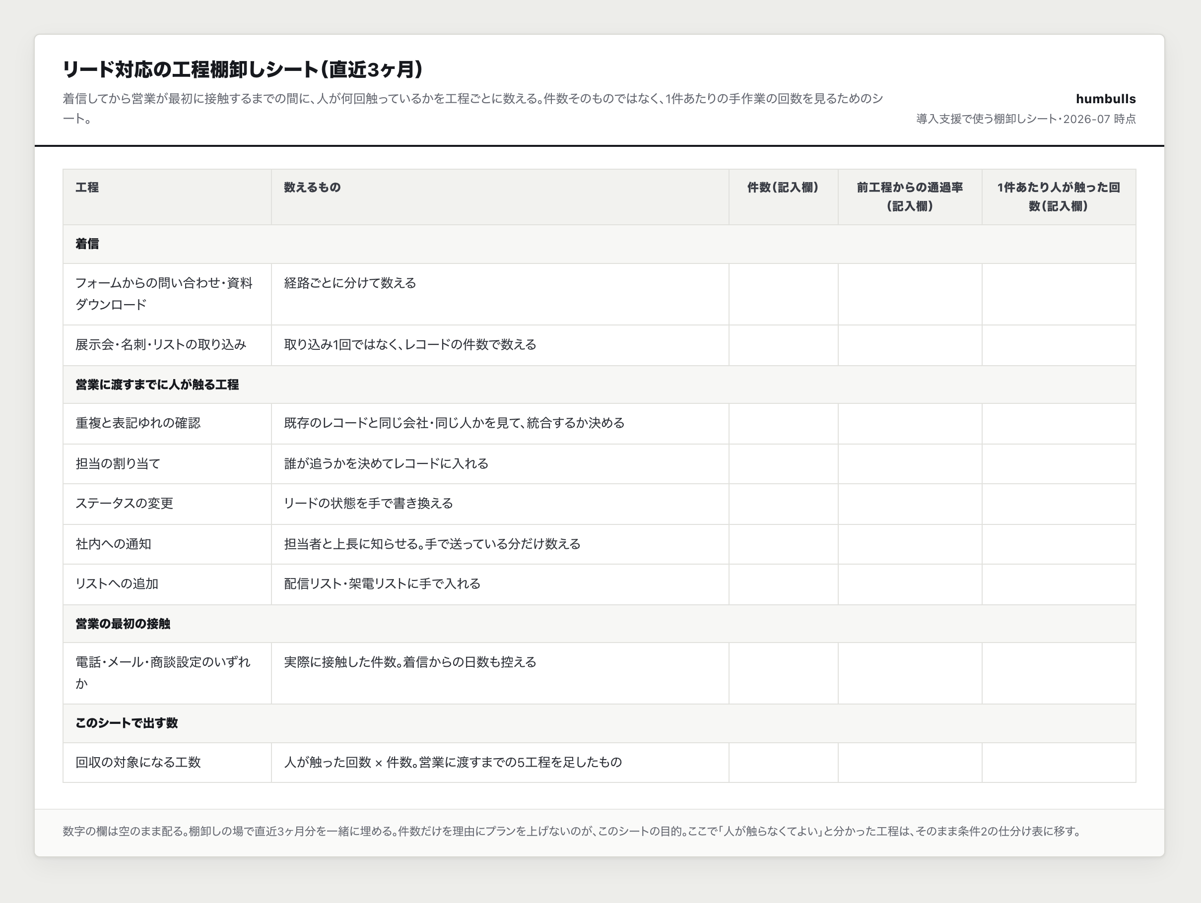Click the empty 件数 cell for 回収の対象になる工数
This screenshot has width=1201, height=903.
(x=784, y=763)
